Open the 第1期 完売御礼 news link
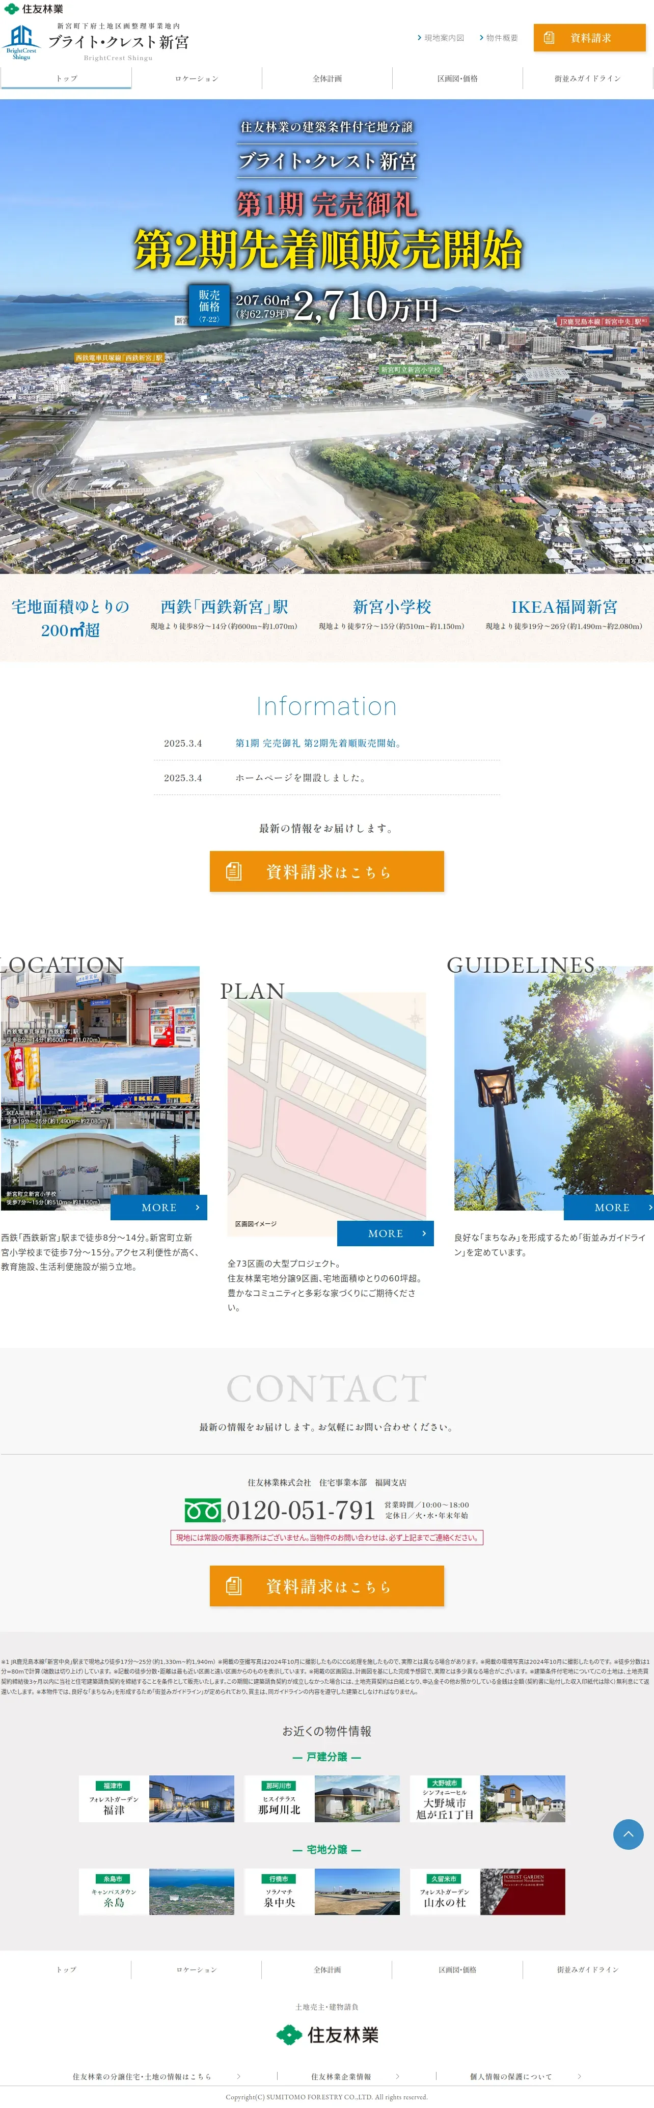Screen dimensions: 654x2108 (x=318, y=743)
